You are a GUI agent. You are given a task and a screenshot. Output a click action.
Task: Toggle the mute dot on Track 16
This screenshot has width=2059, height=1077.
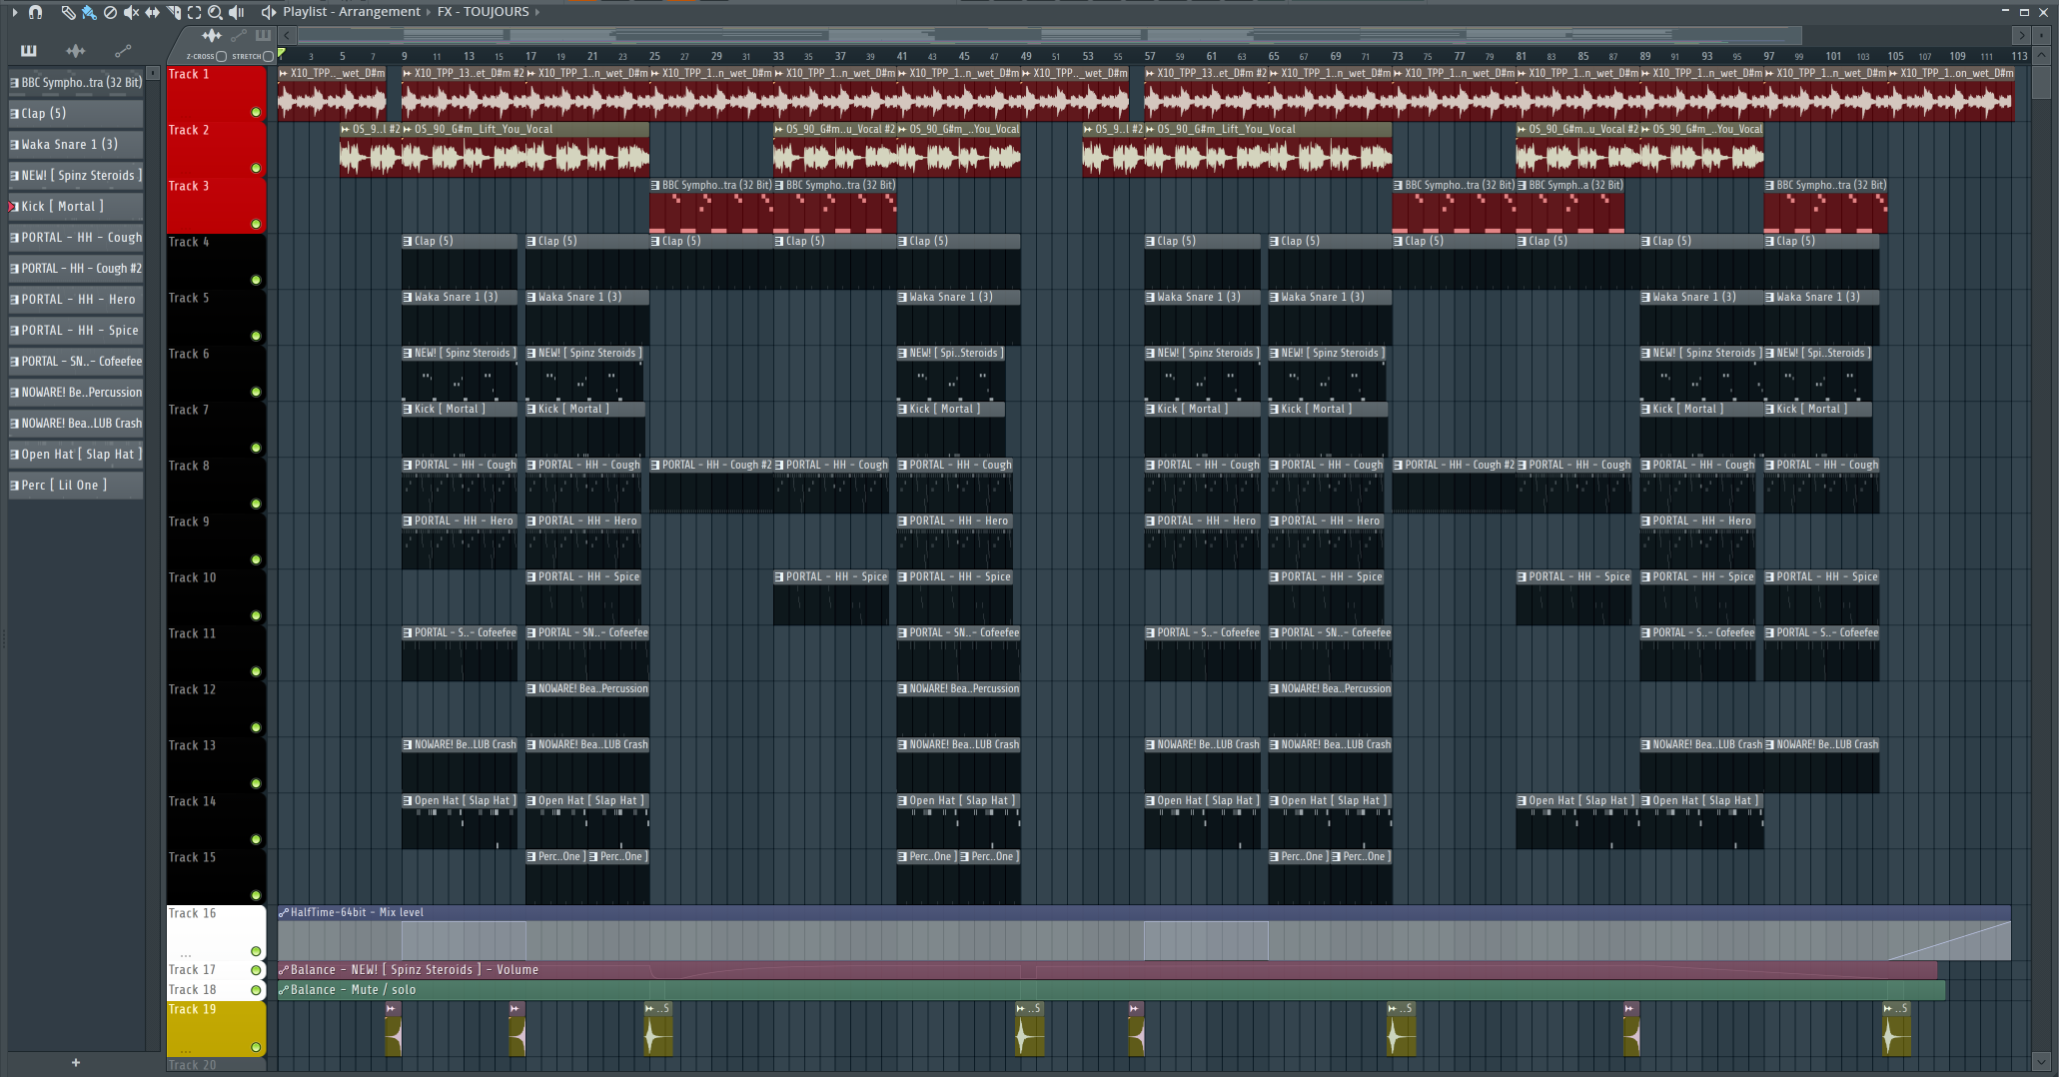click(256, 951)
